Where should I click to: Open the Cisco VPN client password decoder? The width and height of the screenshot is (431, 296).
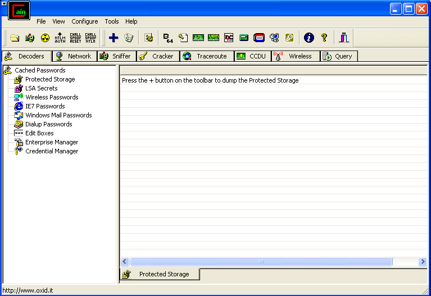[x=214, y=38]
